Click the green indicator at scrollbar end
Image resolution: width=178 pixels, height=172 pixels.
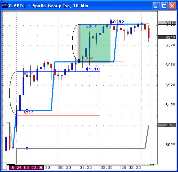point(152,165)
